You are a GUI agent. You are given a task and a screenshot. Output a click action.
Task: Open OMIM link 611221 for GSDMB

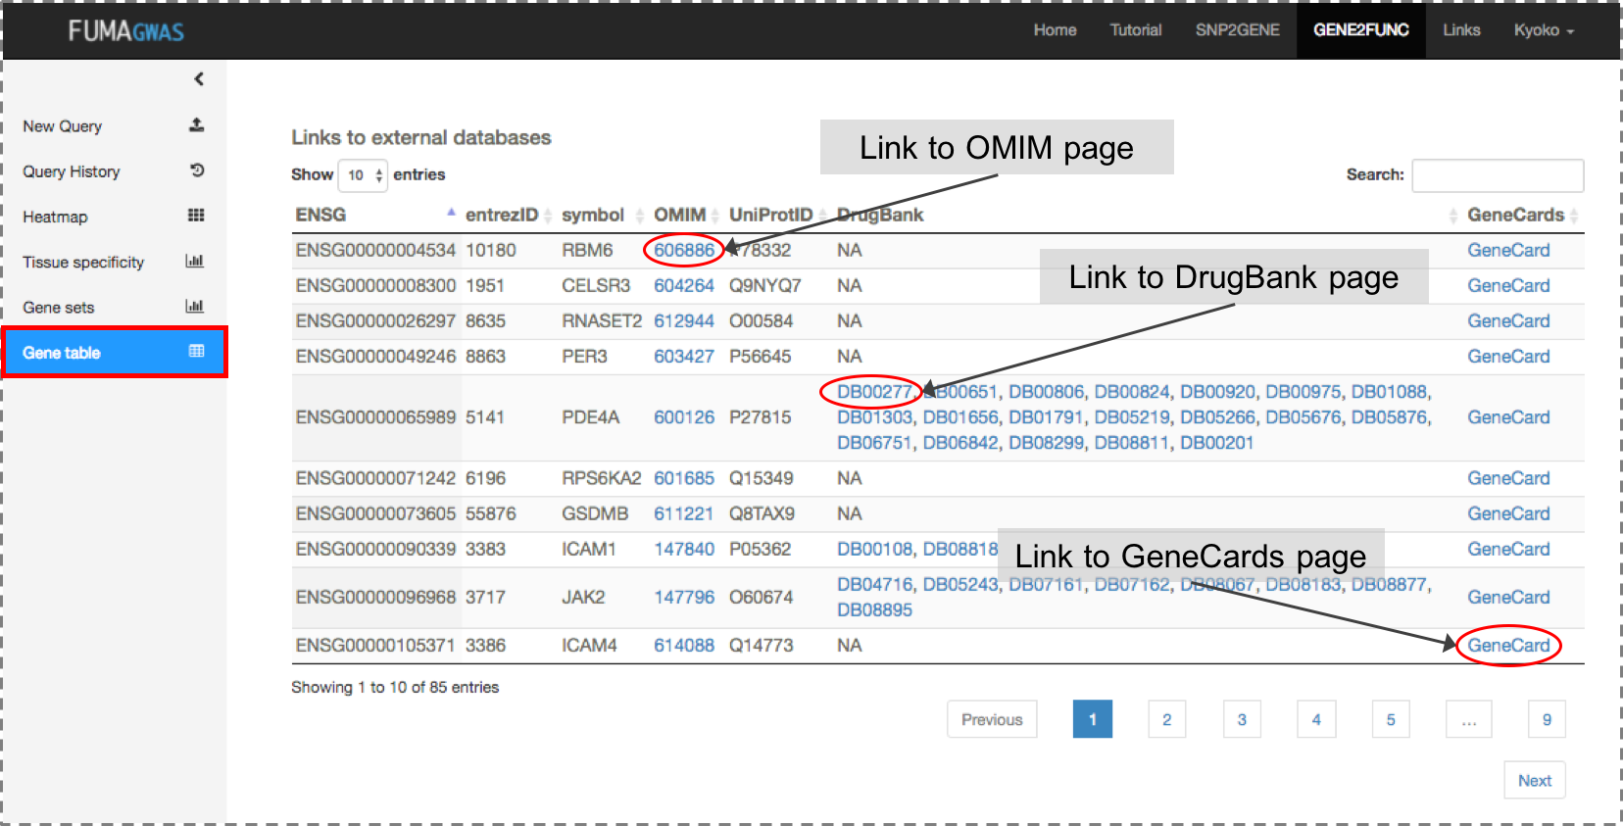tap(684, 513)
